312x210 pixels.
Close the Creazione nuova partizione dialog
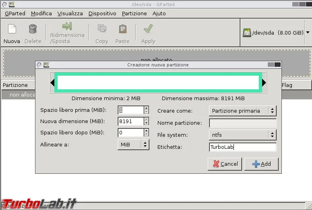pos(277,65)
